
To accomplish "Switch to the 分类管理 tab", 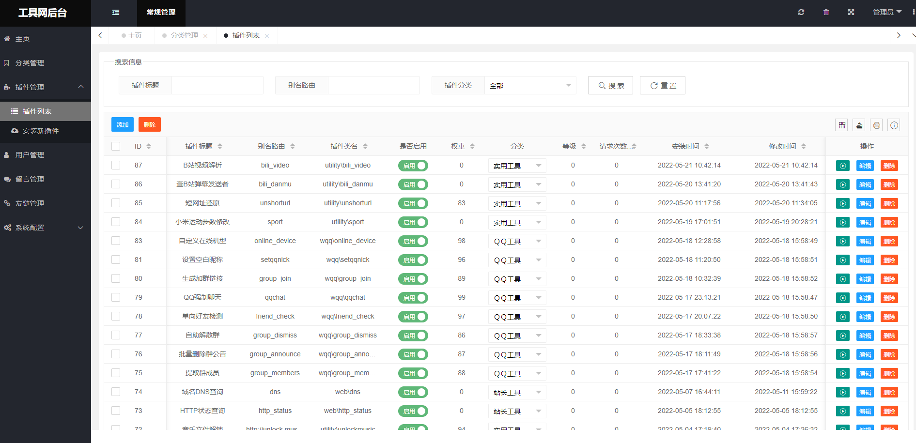I will pyautogui.click(x=184, y=35).
